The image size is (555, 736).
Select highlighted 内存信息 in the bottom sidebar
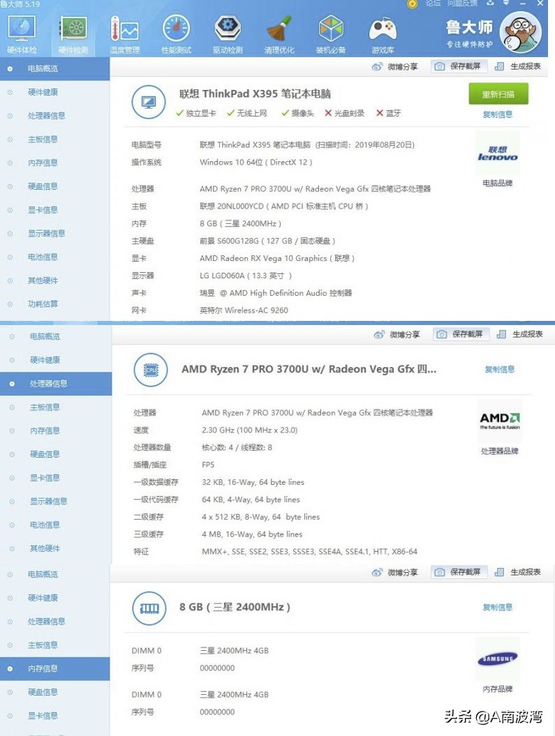click(55, 668)
